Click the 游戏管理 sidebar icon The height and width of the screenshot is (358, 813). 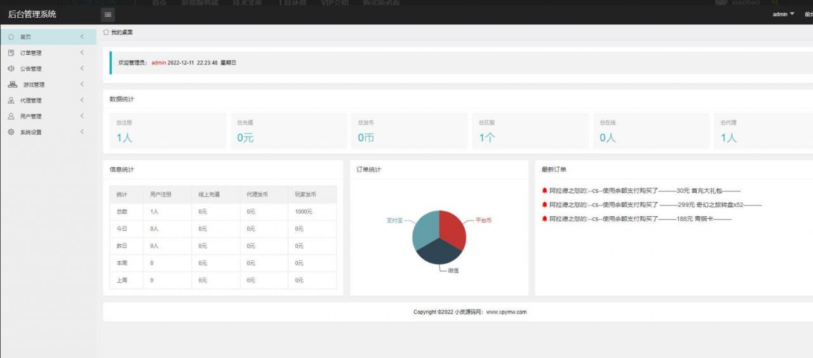pos(12,85)
